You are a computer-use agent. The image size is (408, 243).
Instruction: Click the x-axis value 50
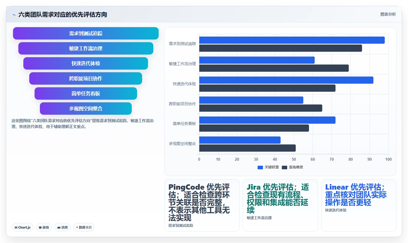(294, 159)
